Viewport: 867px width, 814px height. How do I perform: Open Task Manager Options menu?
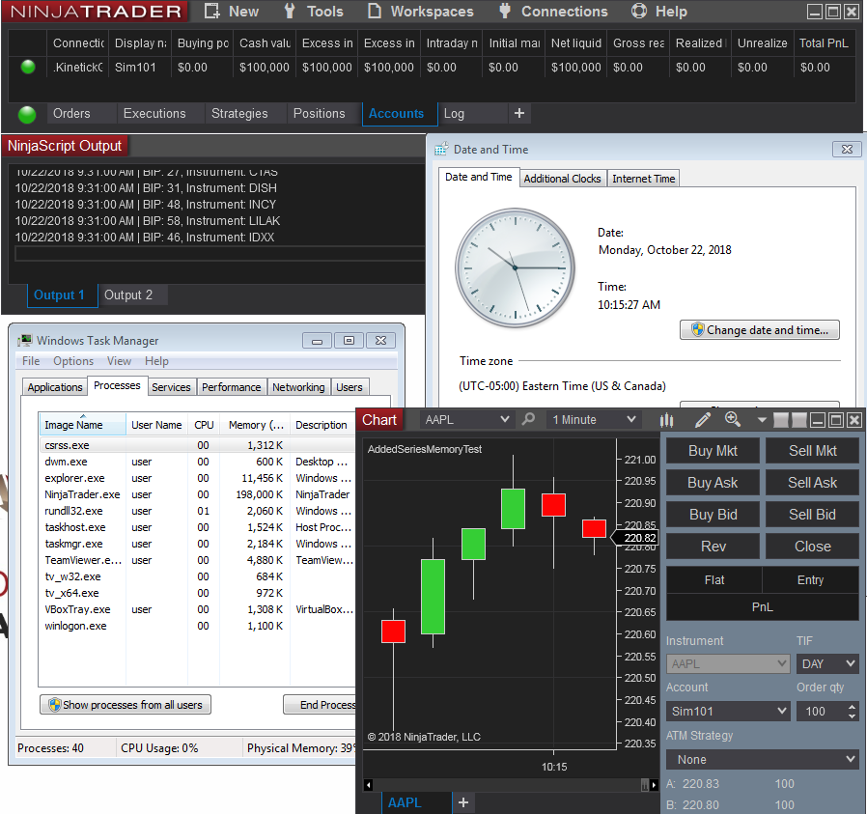(x=73, y=361)
